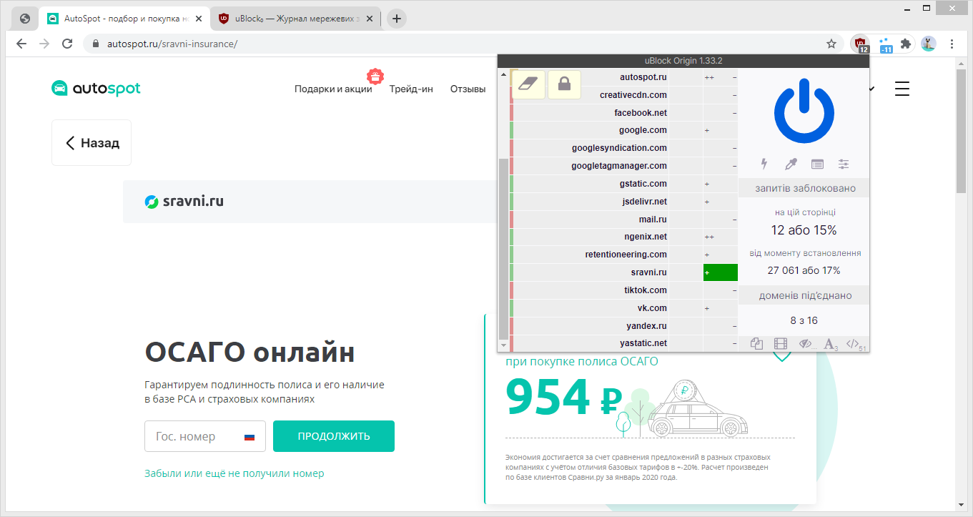The image size is (973, 517).
Task: Click the eraser icon to reset rules
Action: pyautogui.click(x=530, y=84)
